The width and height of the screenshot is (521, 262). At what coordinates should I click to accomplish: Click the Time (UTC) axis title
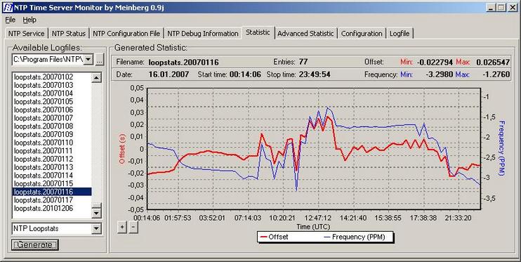[313, 227]
